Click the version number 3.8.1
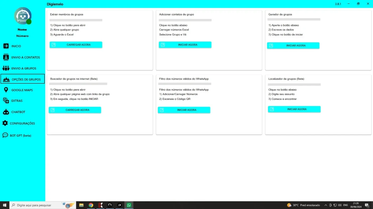Image resolution: width=373 pixels, height=209 pixels. [338, 4]
